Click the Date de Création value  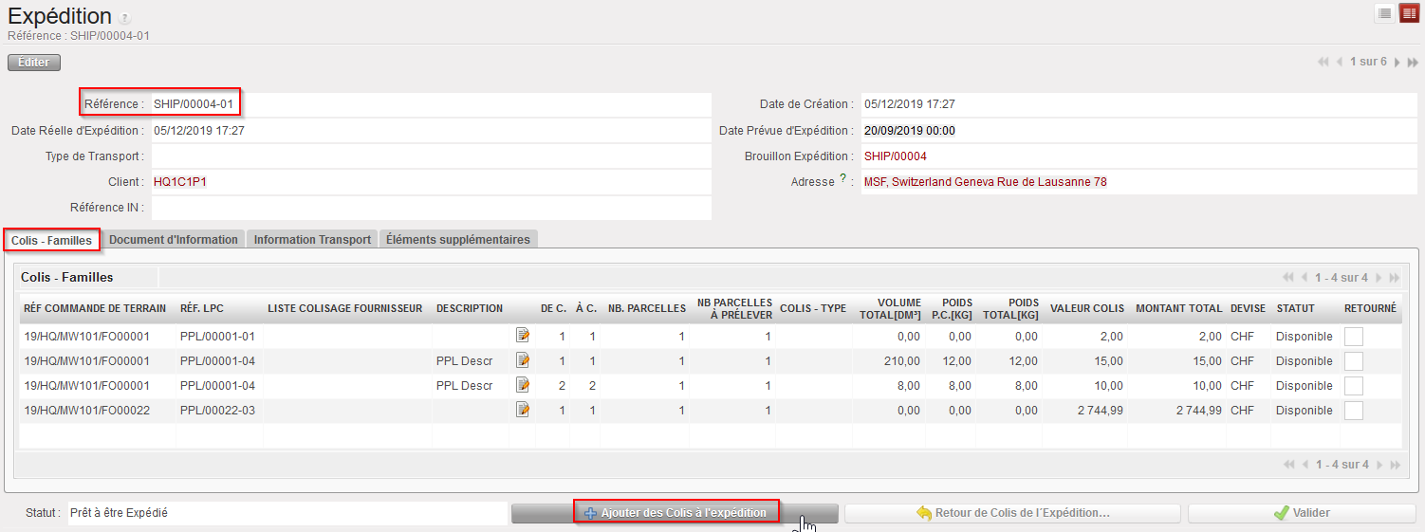(x=910, y=104)
